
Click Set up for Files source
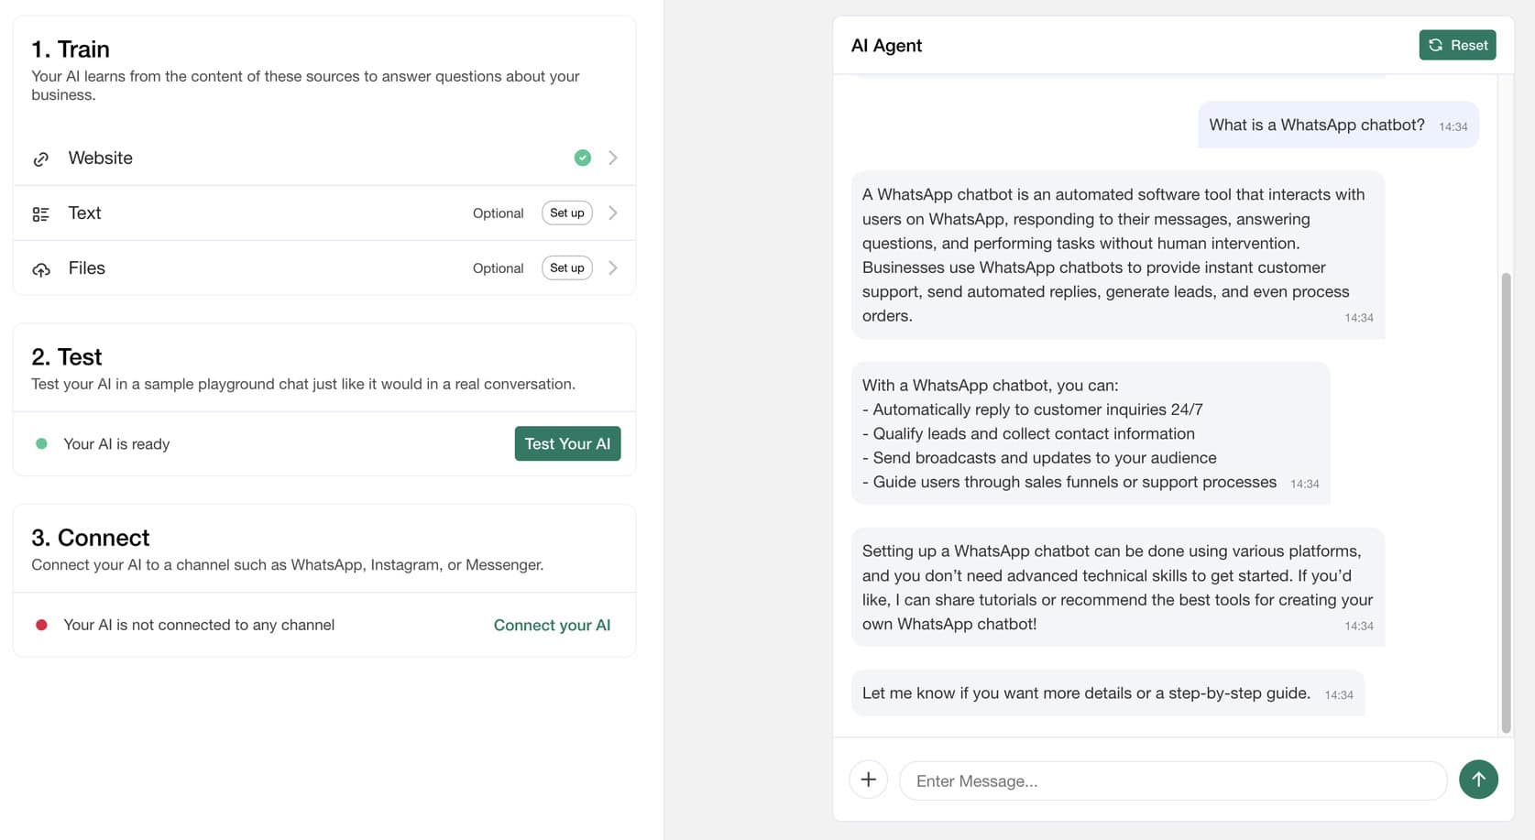tap(566, 267)
